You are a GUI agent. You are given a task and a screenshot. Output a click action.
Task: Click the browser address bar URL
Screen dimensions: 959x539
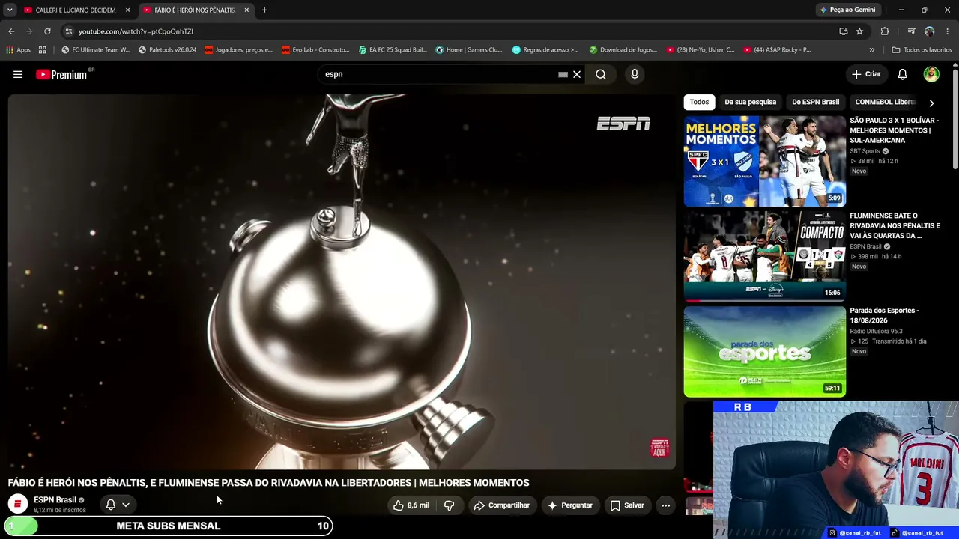click(x=136, y=31)
